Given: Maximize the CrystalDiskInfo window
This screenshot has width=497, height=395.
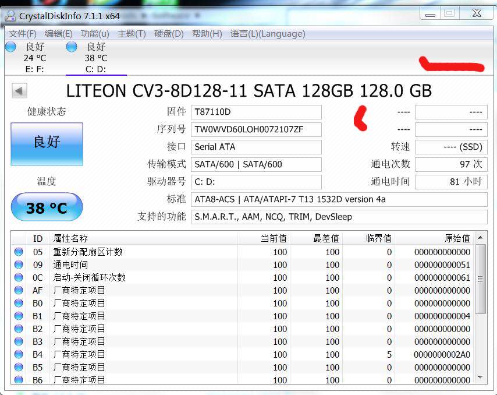Looking at the screenshot, I should 449,13.
